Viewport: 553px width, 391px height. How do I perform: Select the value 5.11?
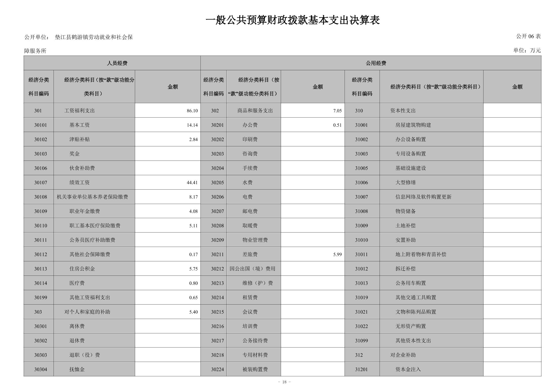193,226
